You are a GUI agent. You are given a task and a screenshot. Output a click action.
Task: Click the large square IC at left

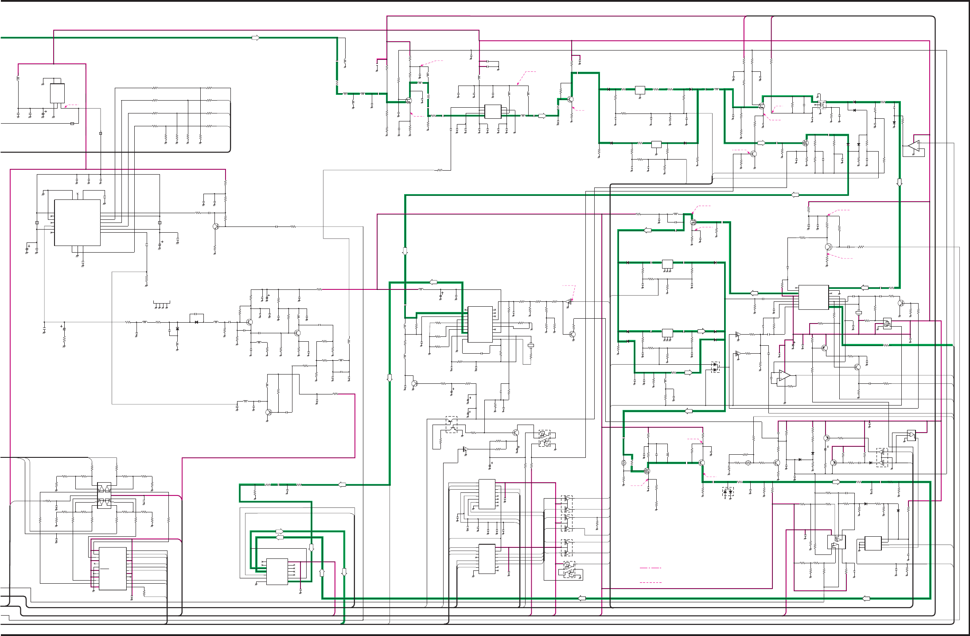77,222
